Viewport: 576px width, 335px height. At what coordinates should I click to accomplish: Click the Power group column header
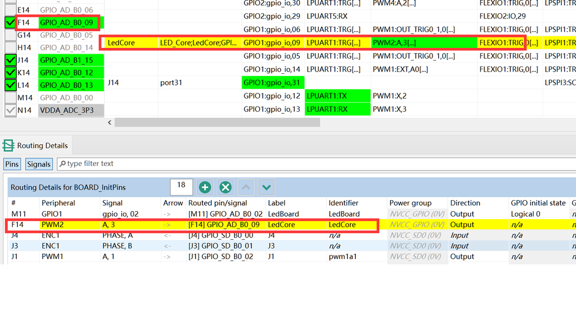tap(411, 203)
